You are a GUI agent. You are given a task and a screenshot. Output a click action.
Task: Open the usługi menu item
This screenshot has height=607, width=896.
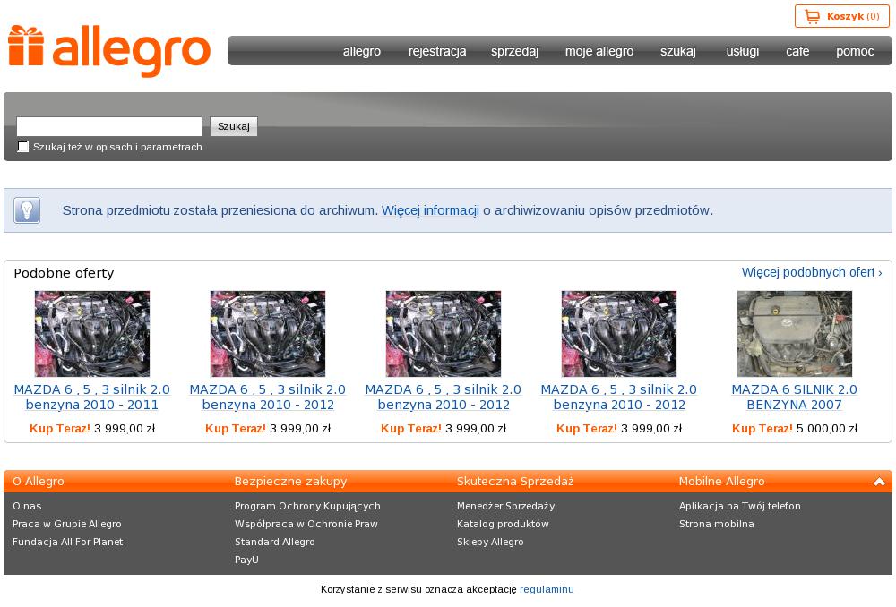(742, 51)
